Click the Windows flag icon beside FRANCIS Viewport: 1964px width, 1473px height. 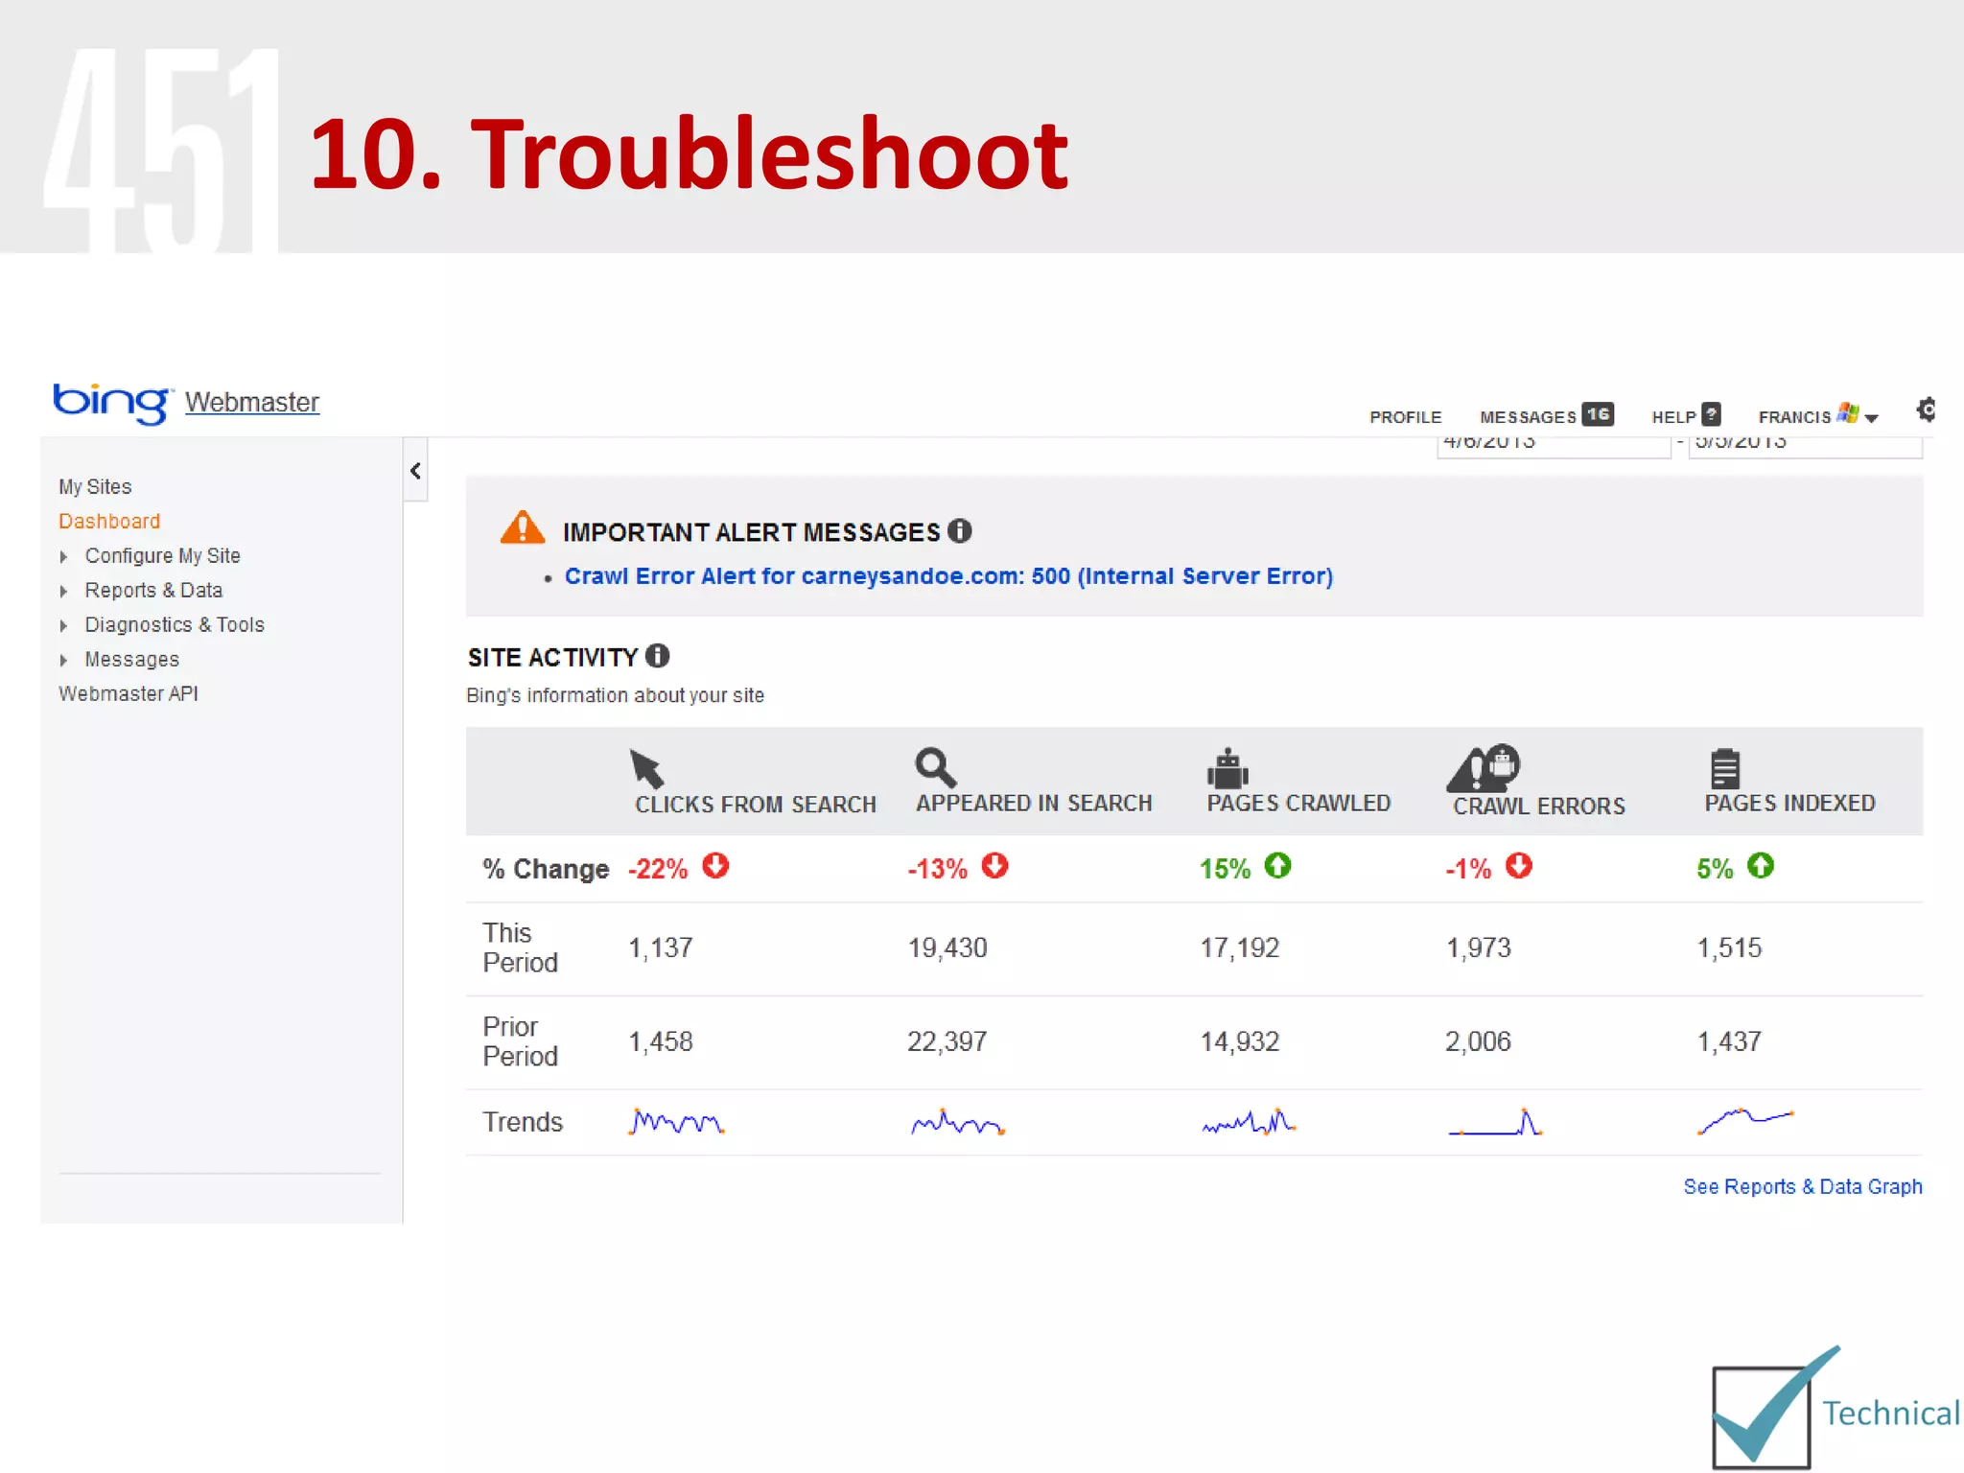click(x=1848, y=413)
